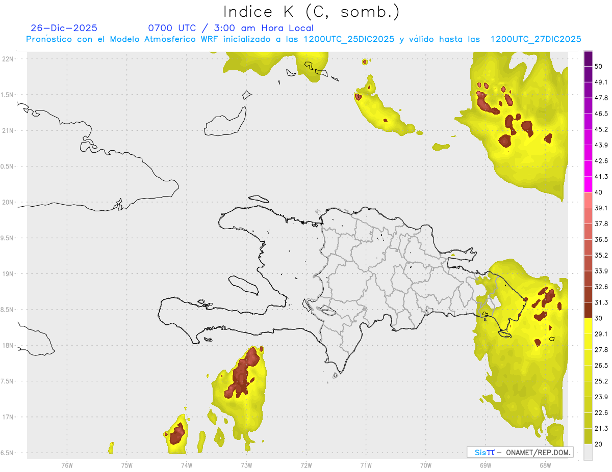
Task: Click the "20N" latitude label
Action: tap(7, 202)
